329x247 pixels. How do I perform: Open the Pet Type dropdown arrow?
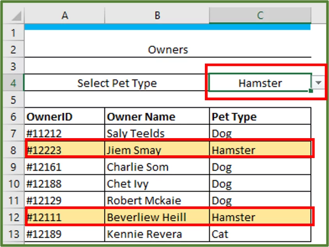(318, 83)
